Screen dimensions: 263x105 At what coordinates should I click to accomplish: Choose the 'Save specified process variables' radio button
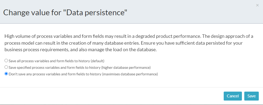tap(6, 67)
